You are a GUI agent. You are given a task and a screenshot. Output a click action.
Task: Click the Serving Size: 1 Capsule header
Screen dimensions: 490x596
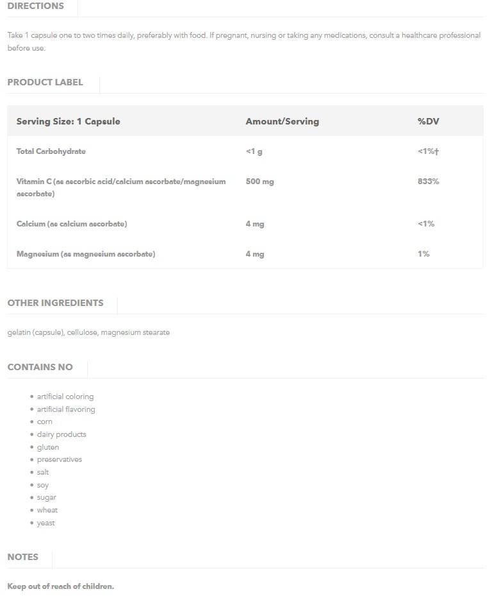point(68,121)
